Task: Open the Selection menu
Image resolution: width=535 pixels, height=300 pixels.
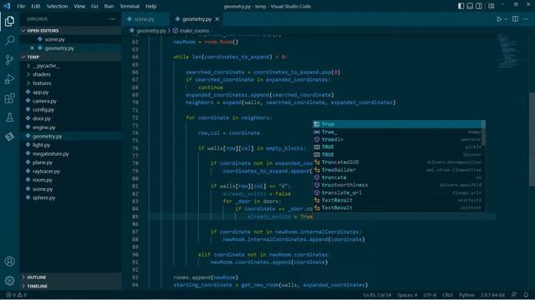Action: coord(57,6)
